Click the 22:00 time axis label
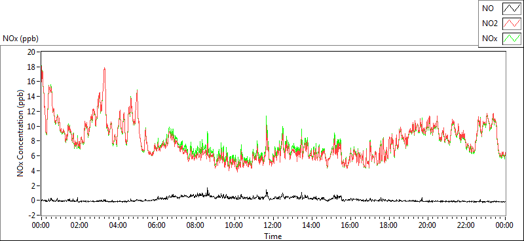524x241 pixels. tap(466, 225)
